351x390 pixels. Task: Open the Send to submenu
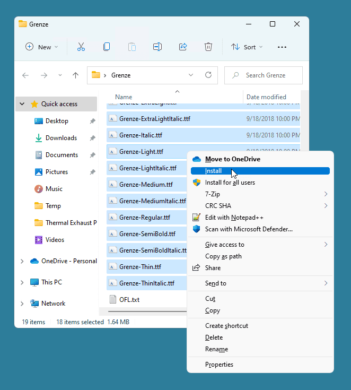[260, 283]
